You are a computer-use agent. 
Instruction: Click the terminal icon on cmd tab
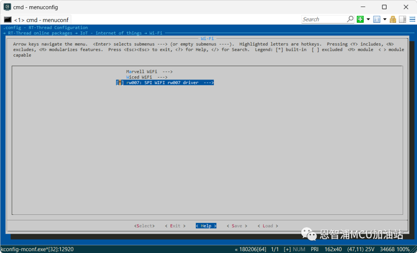pyautogui.click(x=8, y=20)
